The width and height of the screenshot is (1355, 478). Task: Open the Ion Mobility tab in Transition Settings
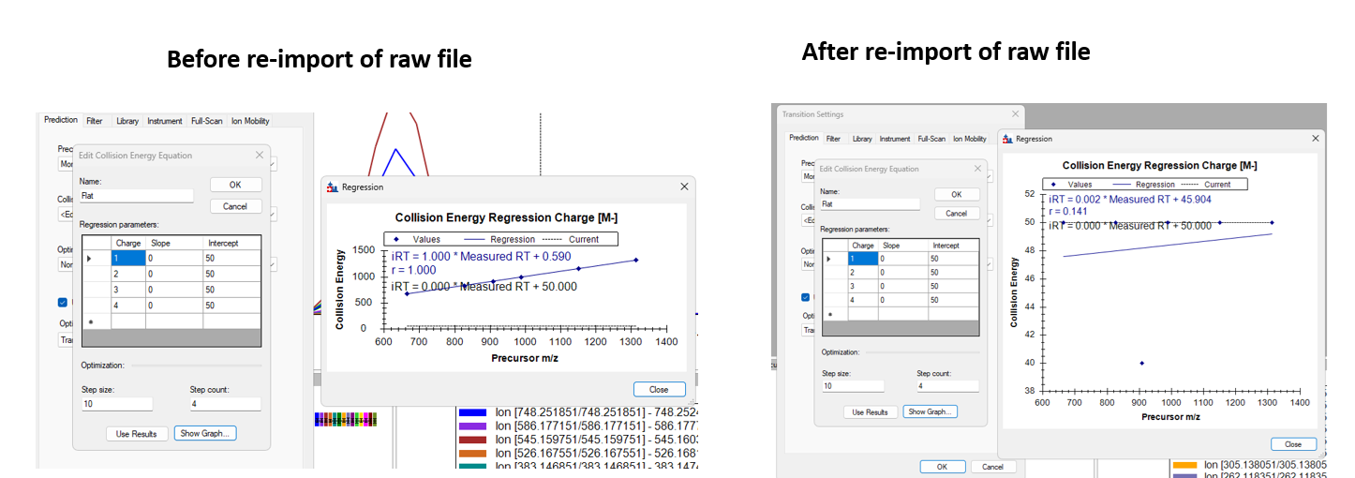pyautogui.click(x=970, y=139)
